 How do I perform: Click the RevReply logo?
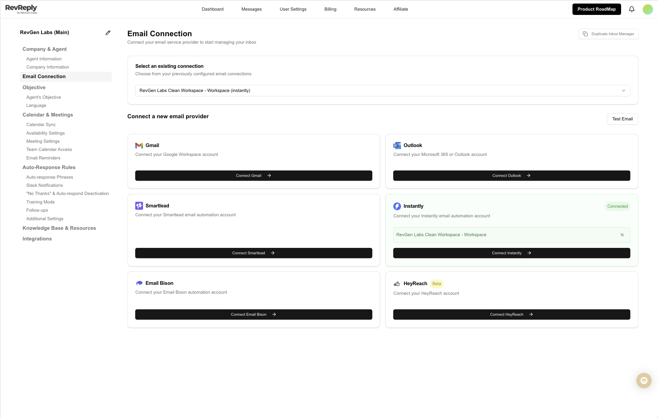pos(21,9)
